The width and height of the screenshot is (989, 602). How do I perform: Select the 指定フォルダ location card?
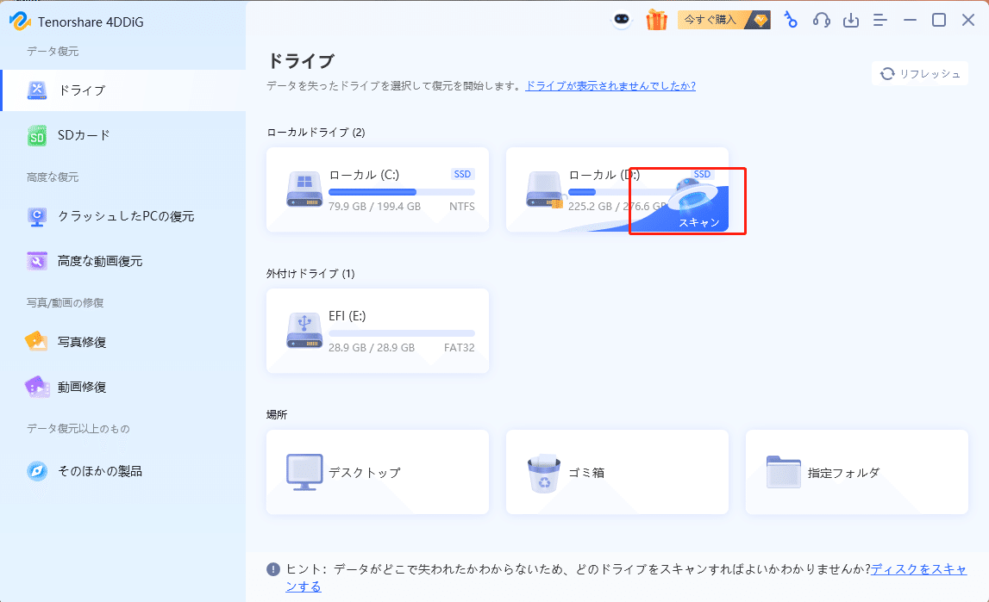[856, 472]
